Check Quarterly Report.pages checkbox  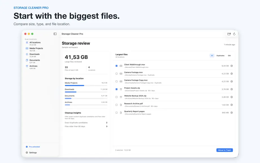116,113
